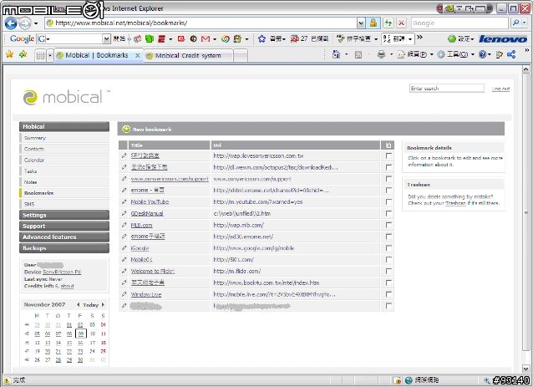Click the Print icon in command bar

382,54
